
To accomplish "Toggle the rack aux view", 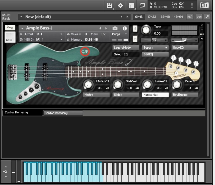I will (199, 17).
